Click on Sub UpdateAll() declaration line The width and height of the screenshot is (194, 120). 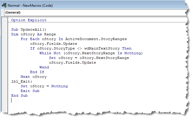click(x=29, y=29)
